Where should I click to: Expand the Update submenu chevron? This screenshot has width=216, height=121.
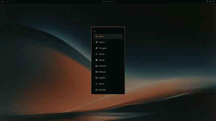121,78
